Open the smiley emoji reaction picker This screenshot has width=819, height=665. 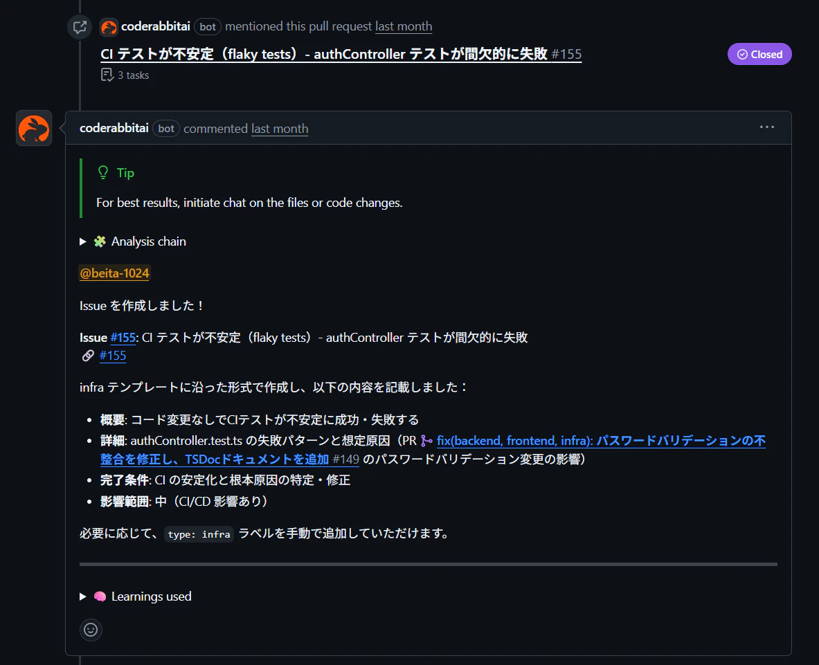[x=91, y=630]
